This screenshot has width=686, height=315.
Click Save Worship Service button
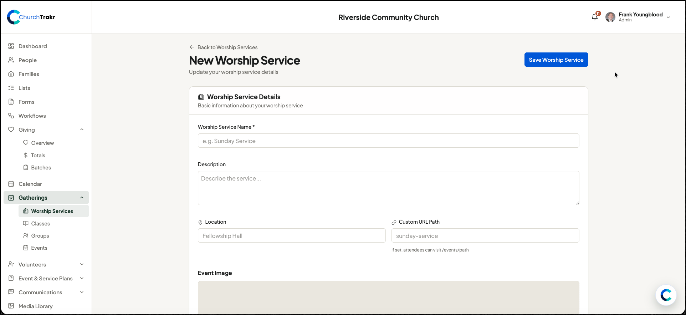[x=556, y=60]
